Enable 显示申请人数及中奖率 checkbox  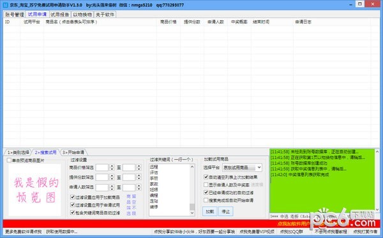point(206,185)
